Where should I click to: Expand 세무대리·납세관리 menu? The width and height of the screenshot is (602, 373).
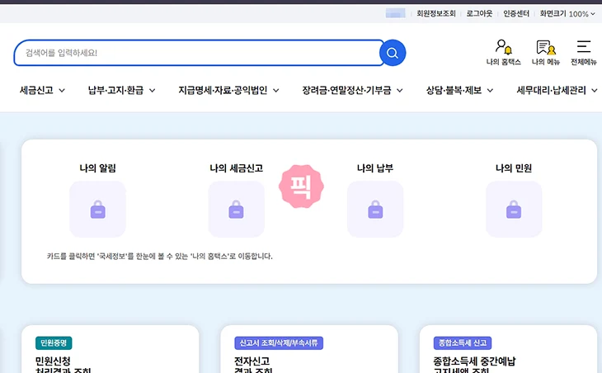(x=557, y=90)
